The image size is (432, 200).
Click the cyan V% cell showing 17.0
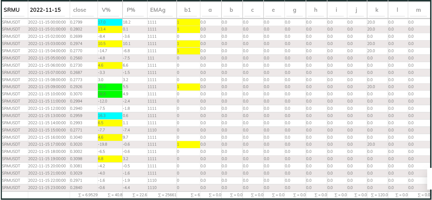(110, 22)
